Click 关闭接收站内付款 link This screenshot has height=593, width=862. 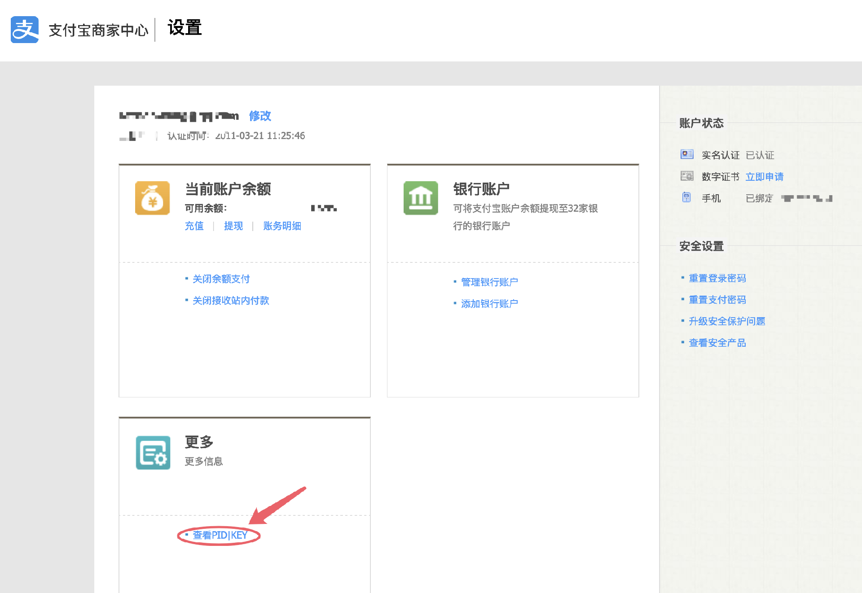[231, 301]
